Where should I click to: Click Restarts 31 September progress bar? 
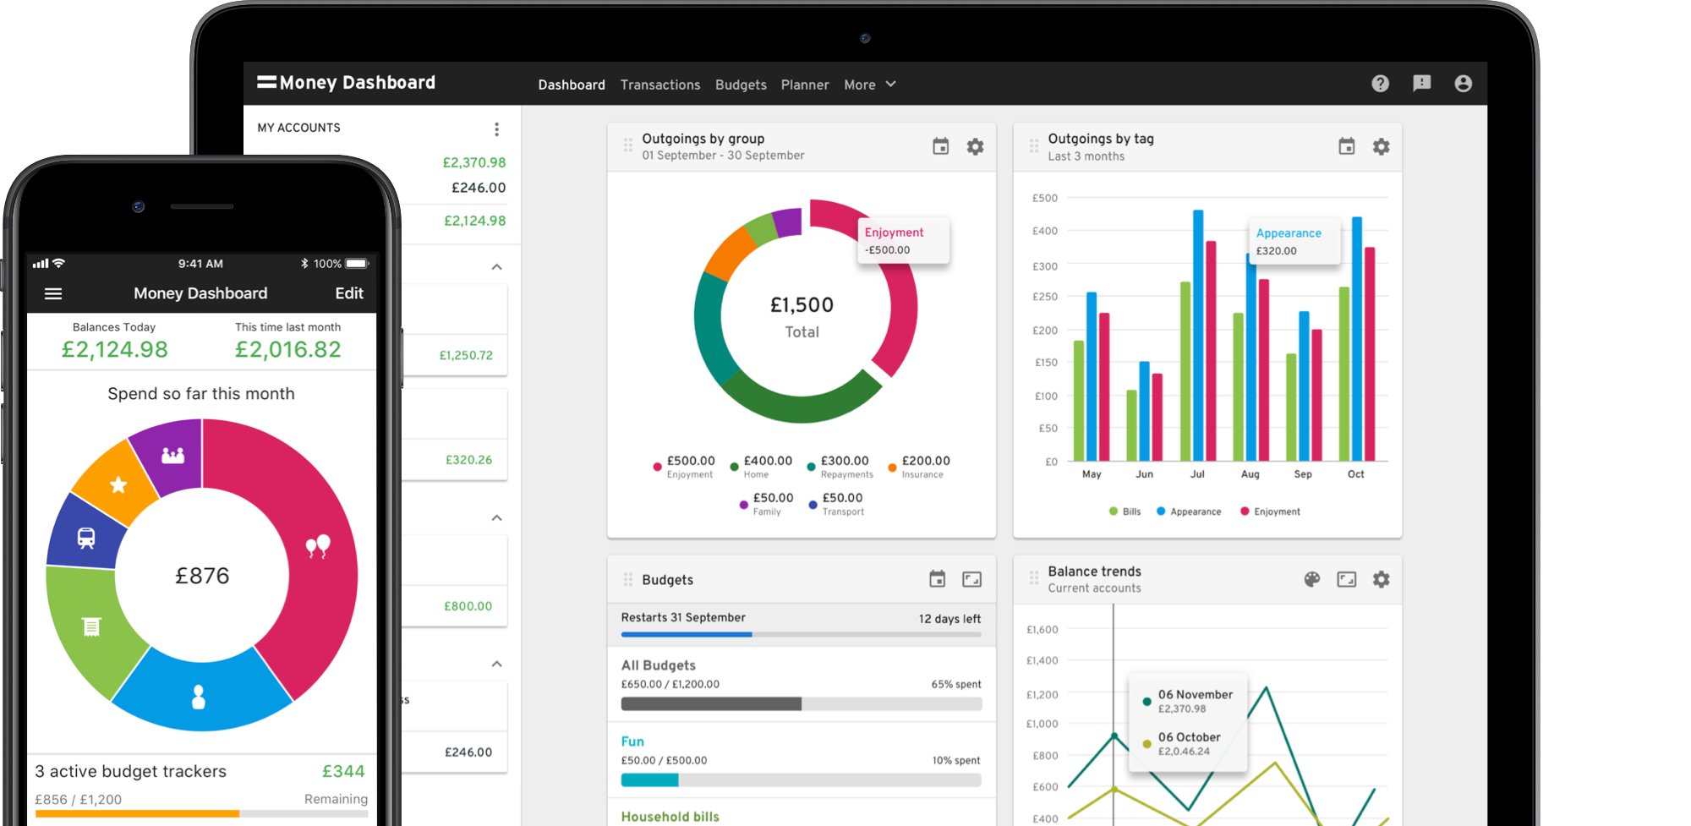tap(802, 634)
